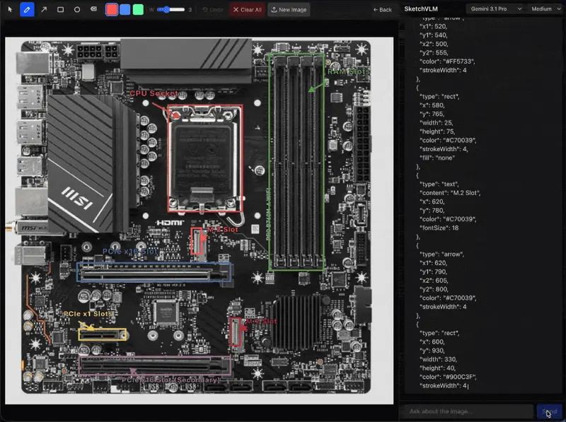Image resolution: width=566 pixels, height=422 pixels.
Task: Click the '"width": 330' line
Action: coord(438,360)
